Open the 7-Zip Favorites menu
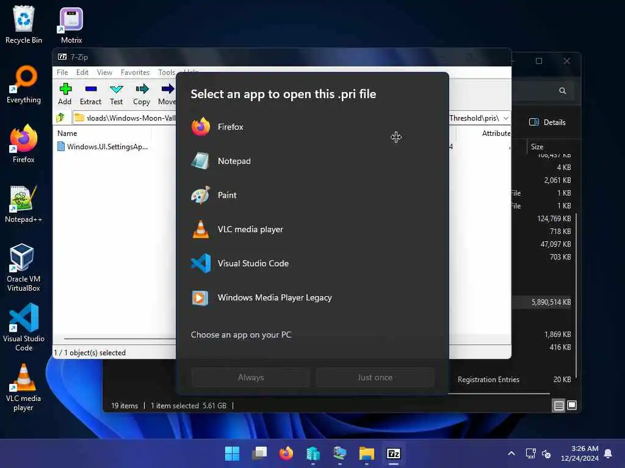Screen dimensions: 625x468 (x=135, y=73)
